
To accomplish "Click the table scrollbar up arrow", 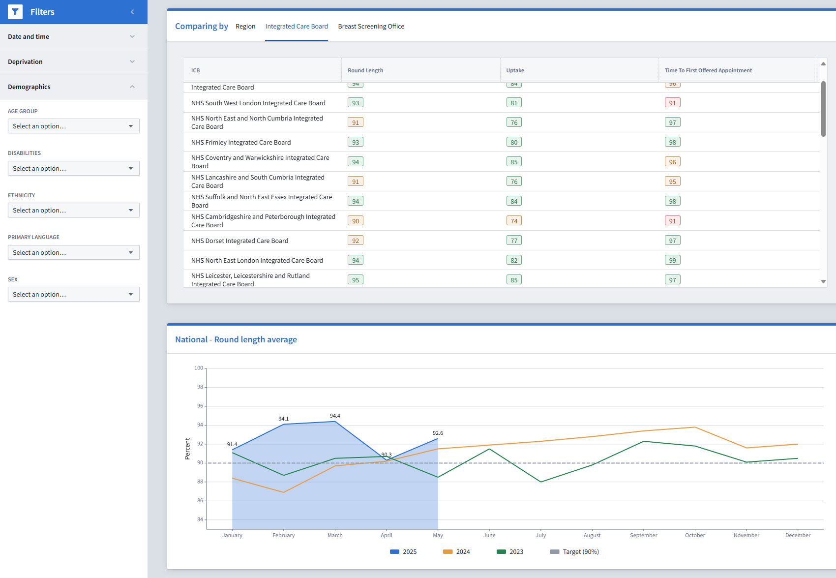I will point(823,64).
